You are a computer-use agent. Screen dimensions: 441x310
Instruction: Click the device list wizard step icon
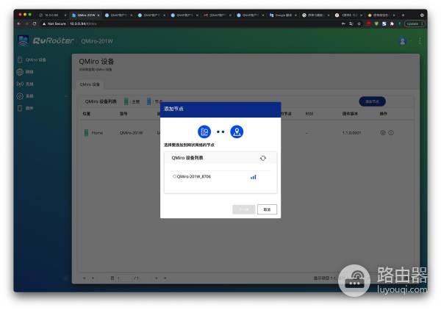tap(204, 132)
